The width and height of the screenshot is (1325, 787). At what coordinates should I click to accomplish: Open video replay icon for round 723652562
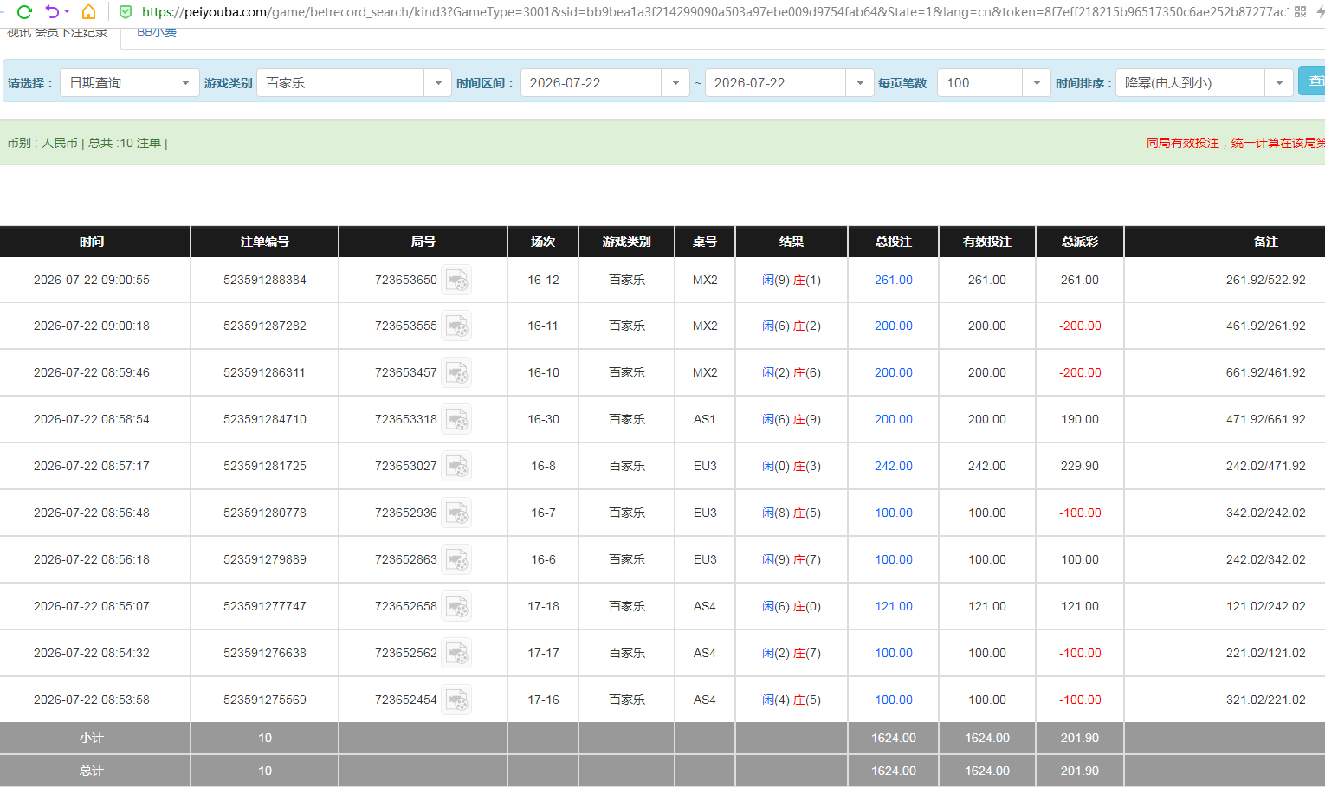click(x=457, y=654)
